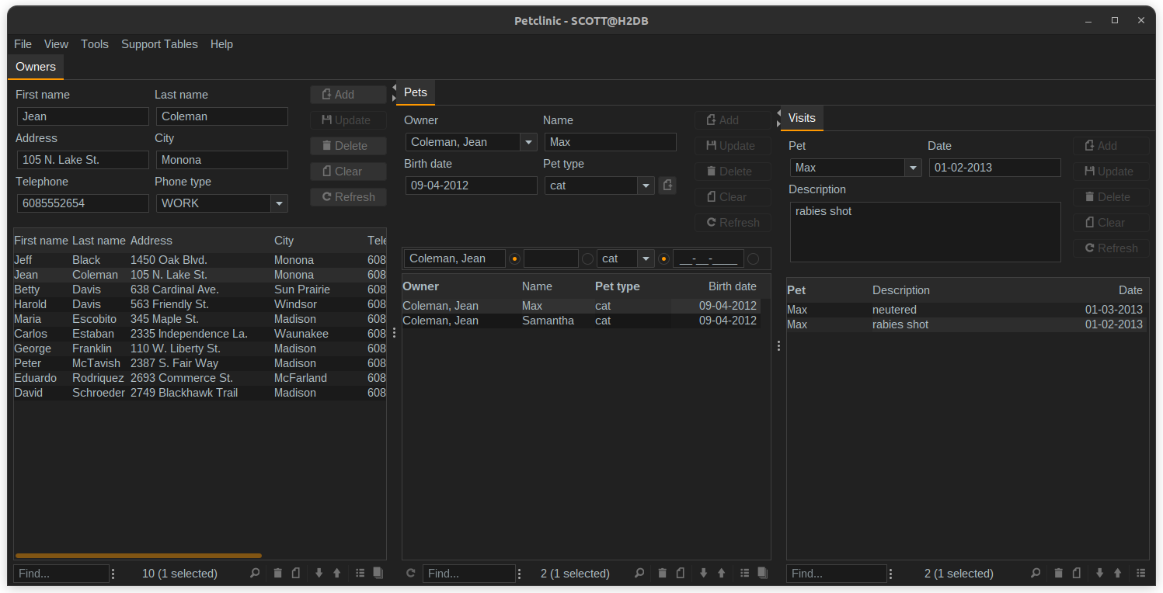Viewport: 1163px width, 593px height.
Task: Click the trash icon in Visits table toolbar
Action: 1058,574
